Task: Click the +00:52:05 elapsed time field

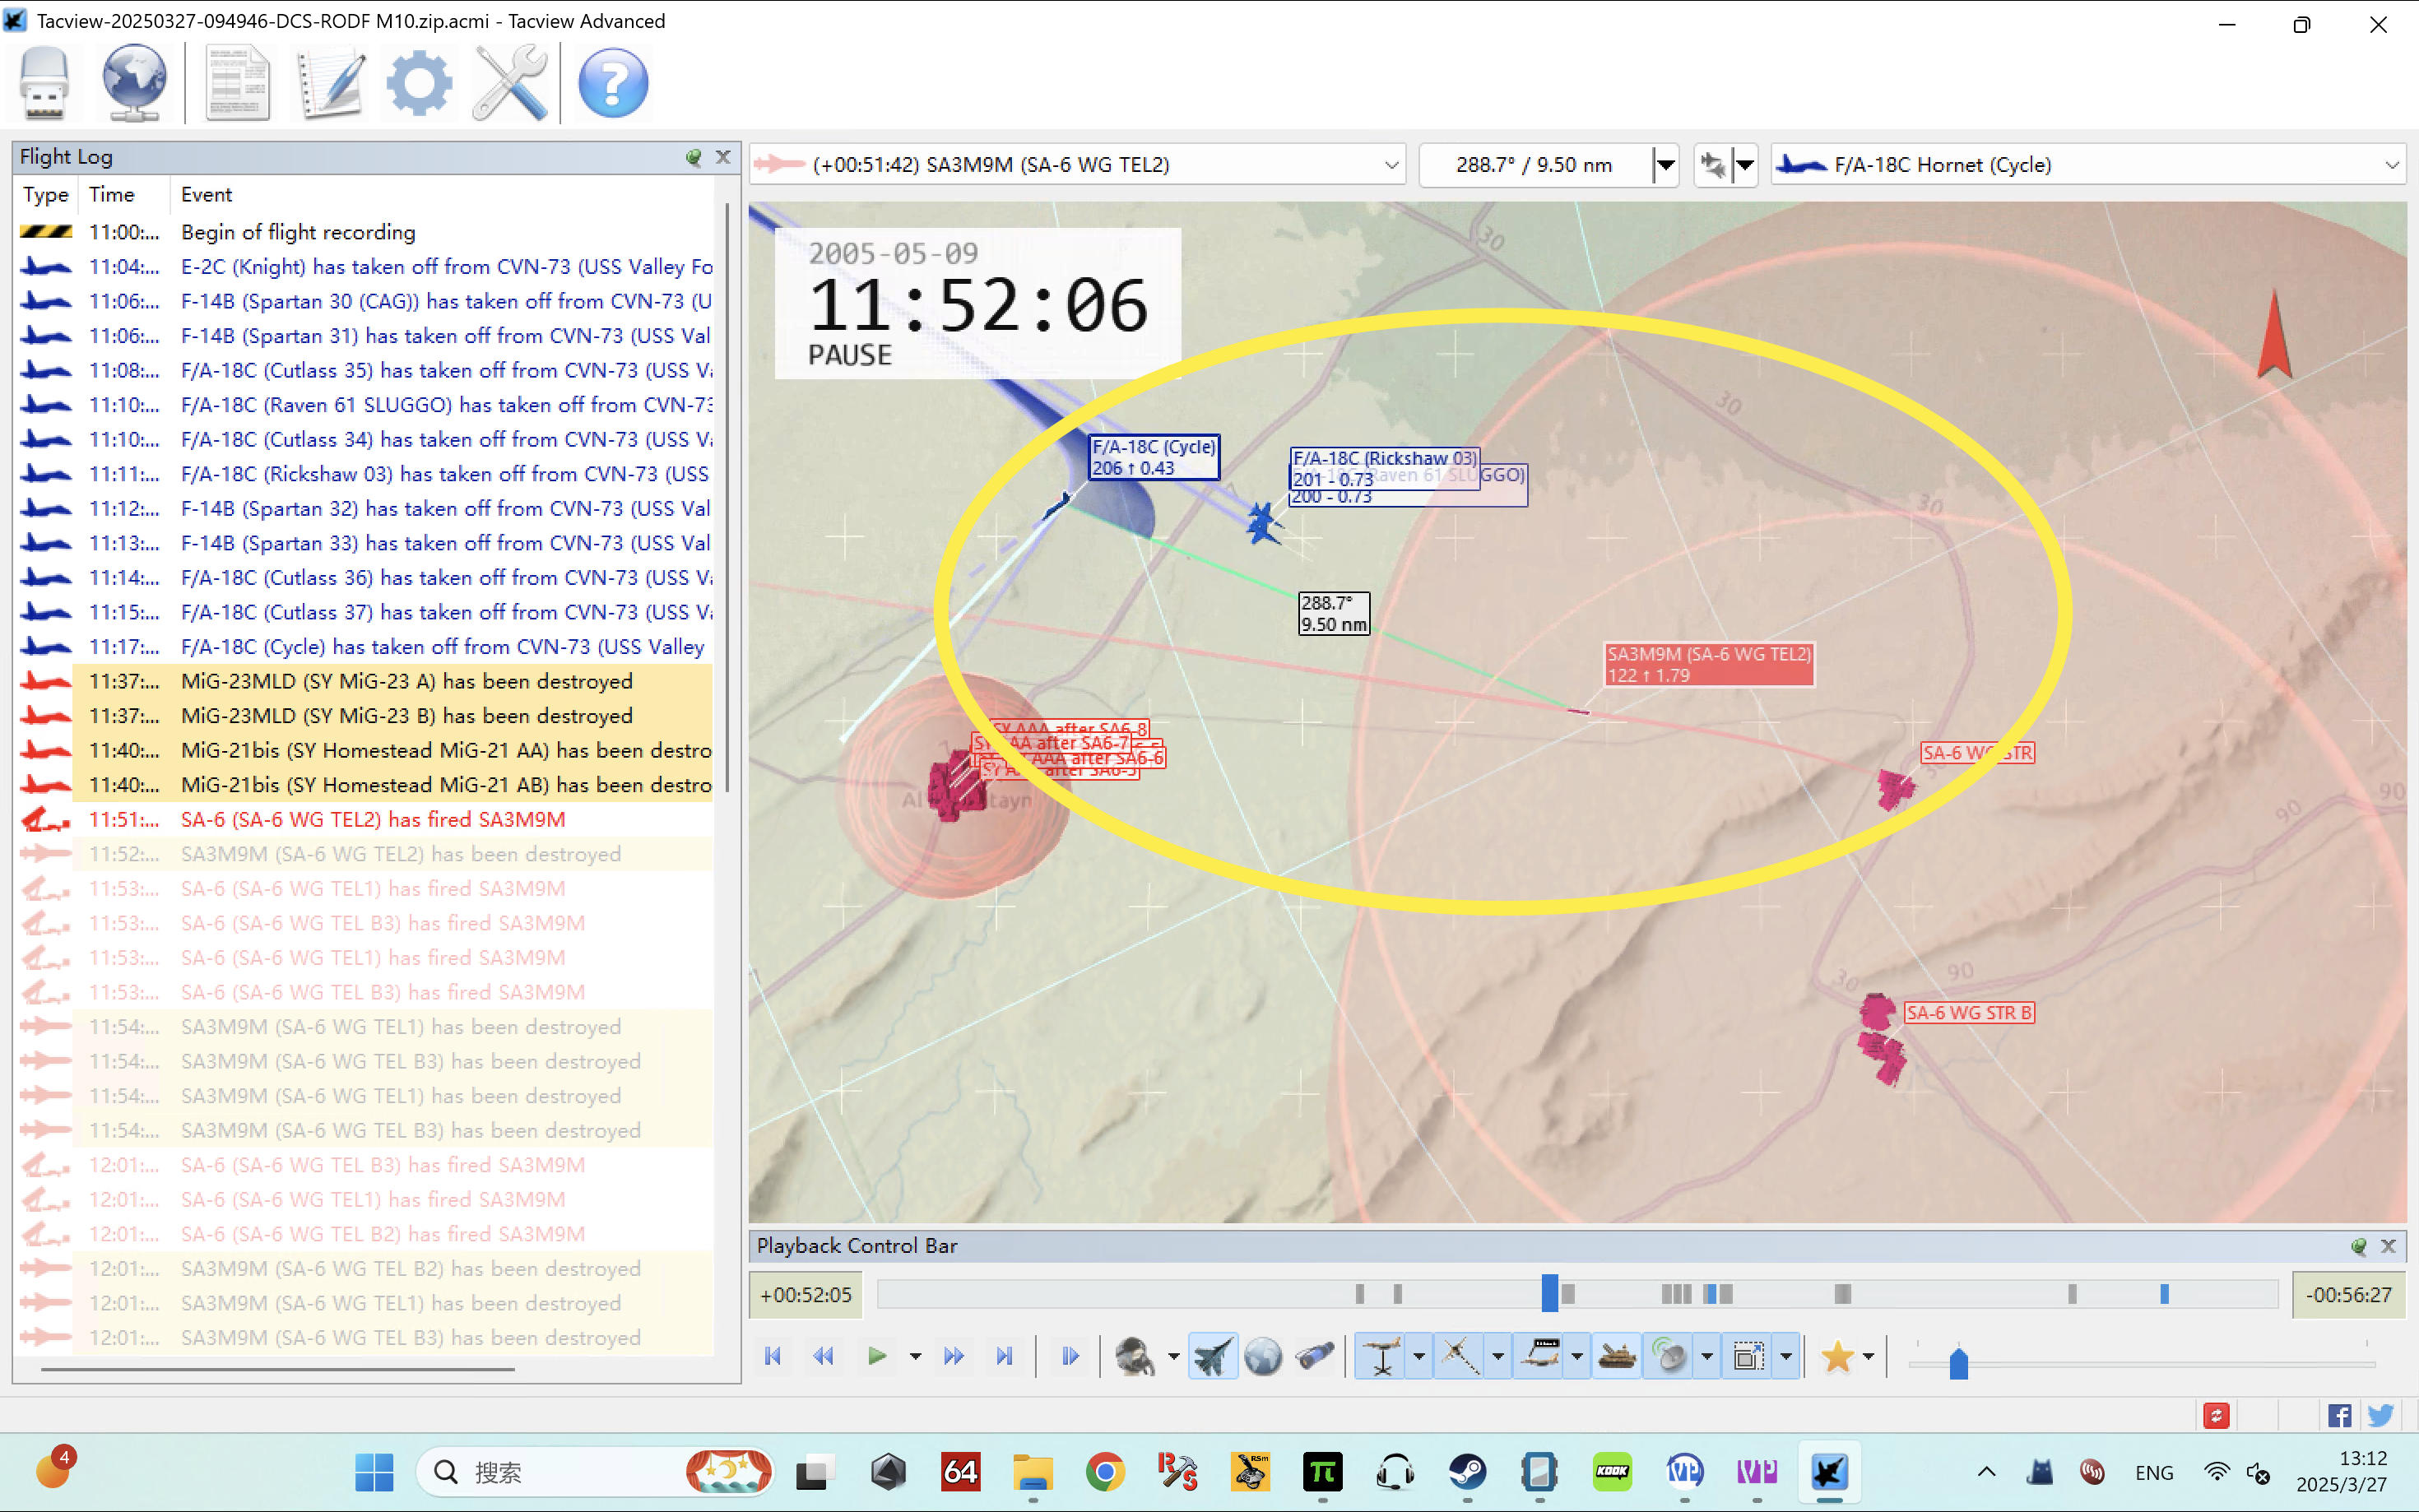Action: click(805, 1294)
